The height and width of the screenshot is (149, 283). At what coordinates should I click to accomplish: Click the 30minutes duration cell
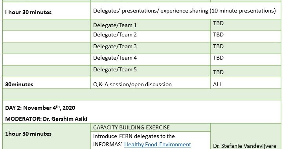coord(46,83)
